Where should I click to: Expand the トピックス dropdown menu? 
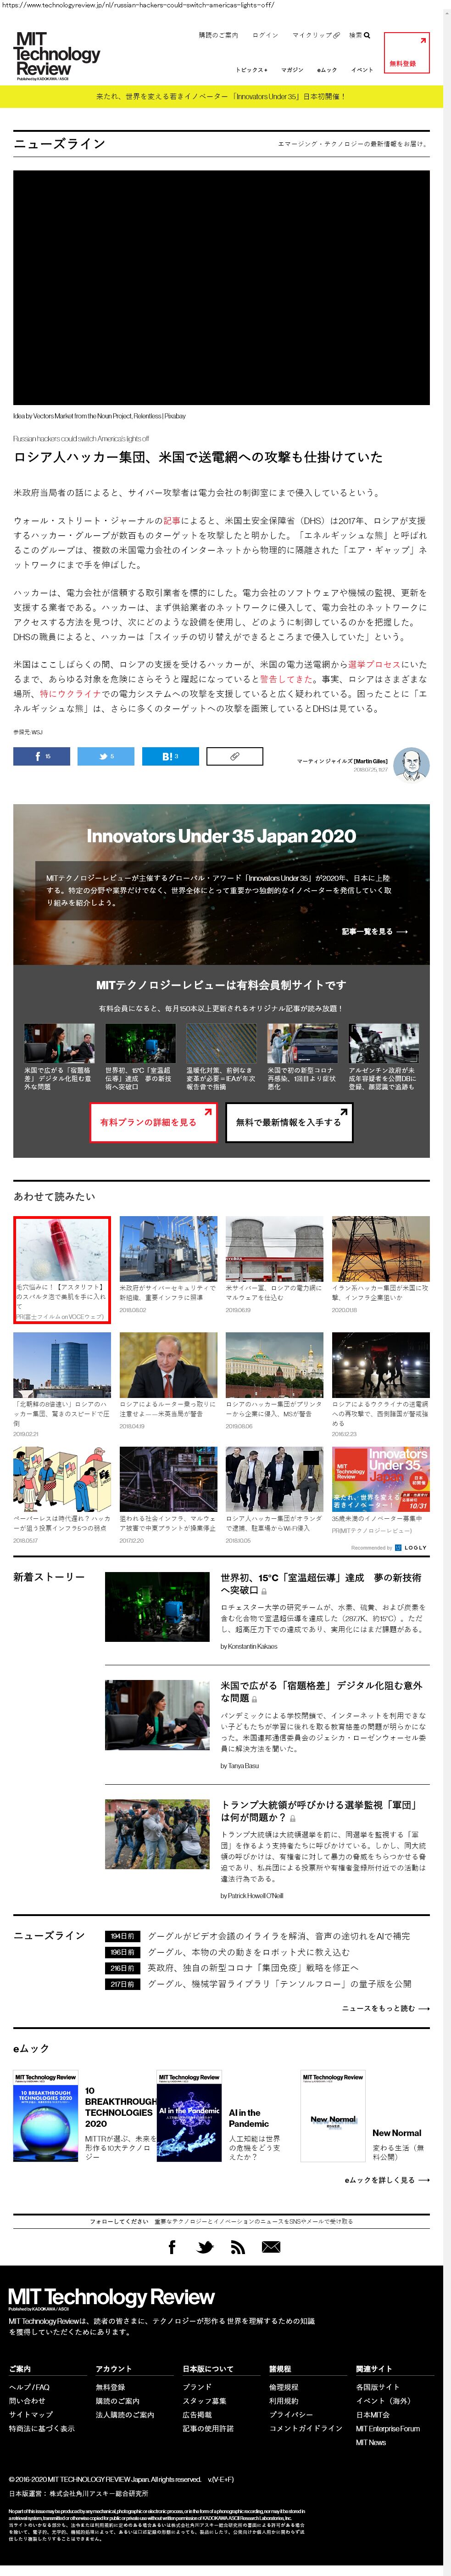[251, 70]
